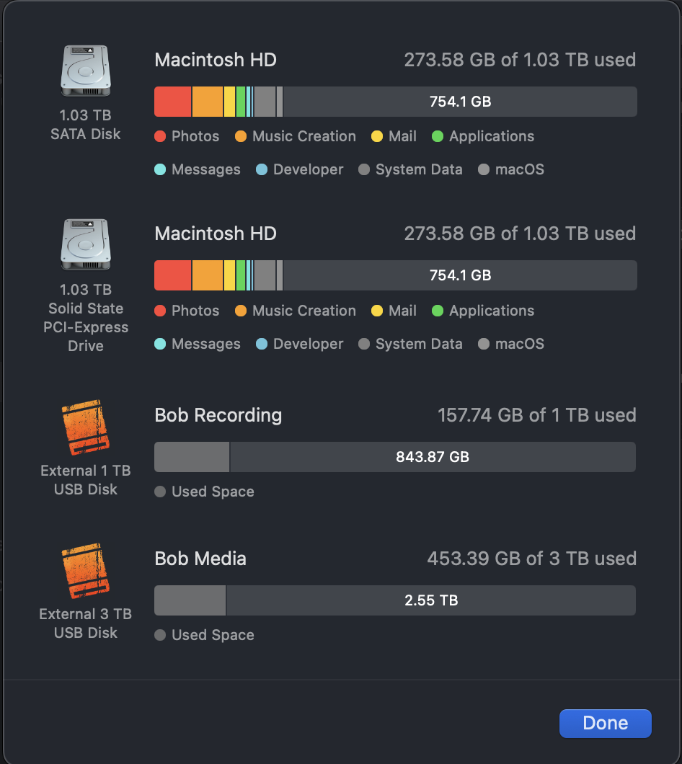The image size is (682, 764).
Task: Click the SATA Disk hard drive icon
Action: coord(86,71)
